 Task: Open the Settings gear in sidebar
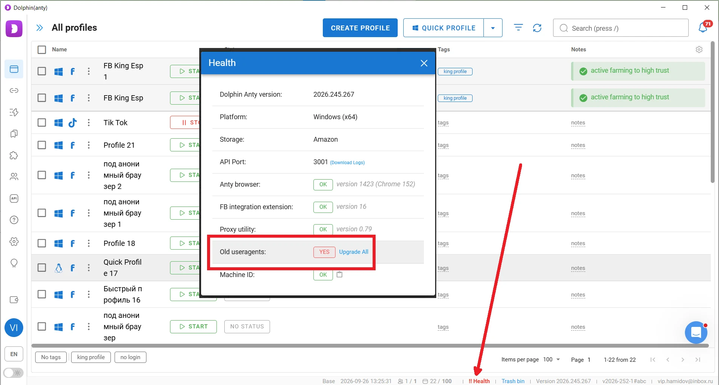click(x=14, y=241)
